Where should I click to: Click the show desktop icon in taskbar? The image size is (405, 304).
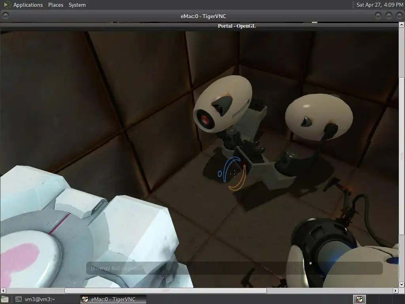point(5,299)
